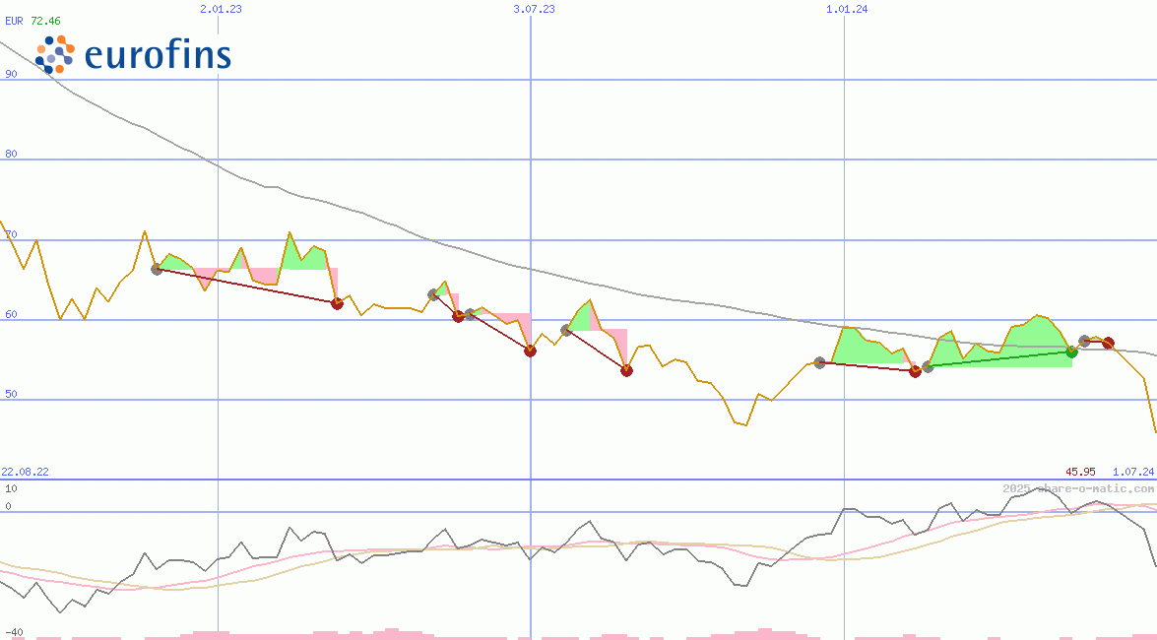
Task: Select the 50 price axis label
Action: [x=11, y=394]
